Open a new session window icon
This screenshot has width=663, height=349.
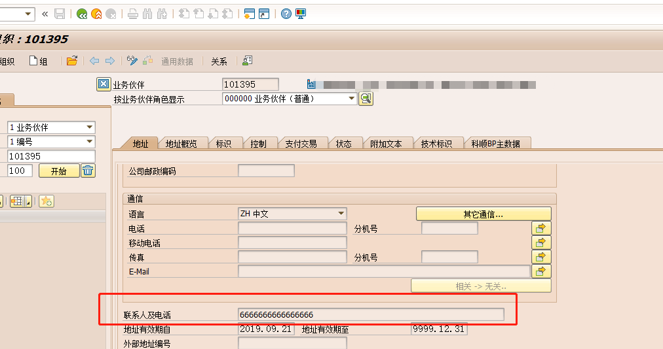pyautogui.click(x=250, y=14)
